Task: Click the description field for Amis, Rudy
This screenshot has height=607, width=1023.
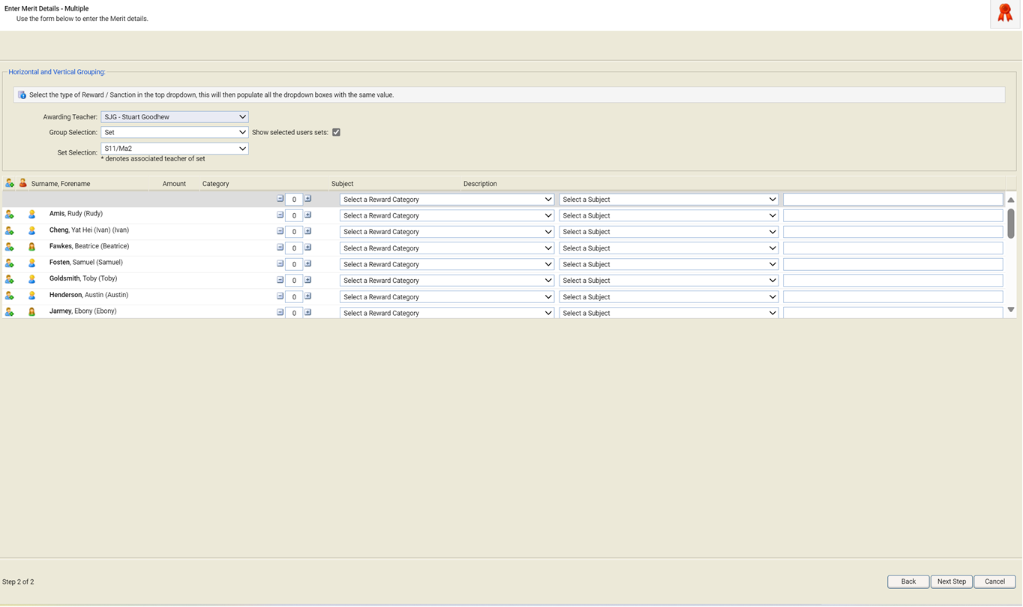Action: click(892, 215)
